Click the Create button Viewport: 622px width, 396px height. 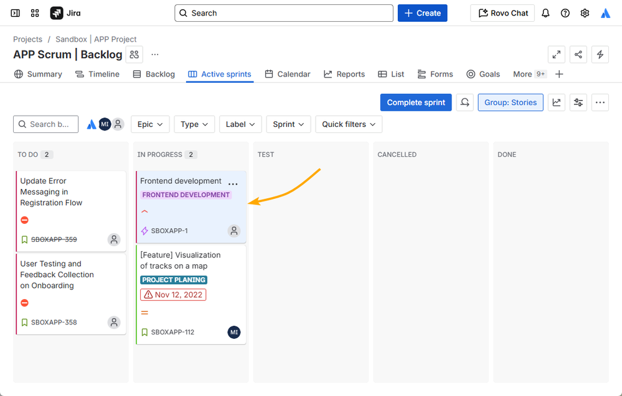[x=423, y=13]
